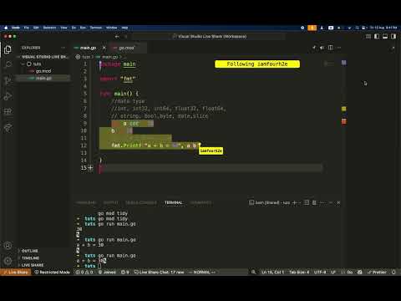
Task: Click the iamfourh2e cursor label
Action: tap(211, 150)
